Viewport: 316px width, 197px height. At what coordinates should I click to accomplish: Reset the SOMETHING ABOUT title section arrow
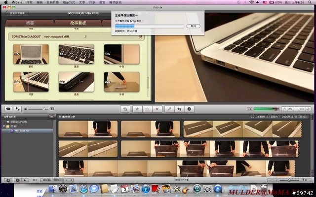click(x=140, y=36)
